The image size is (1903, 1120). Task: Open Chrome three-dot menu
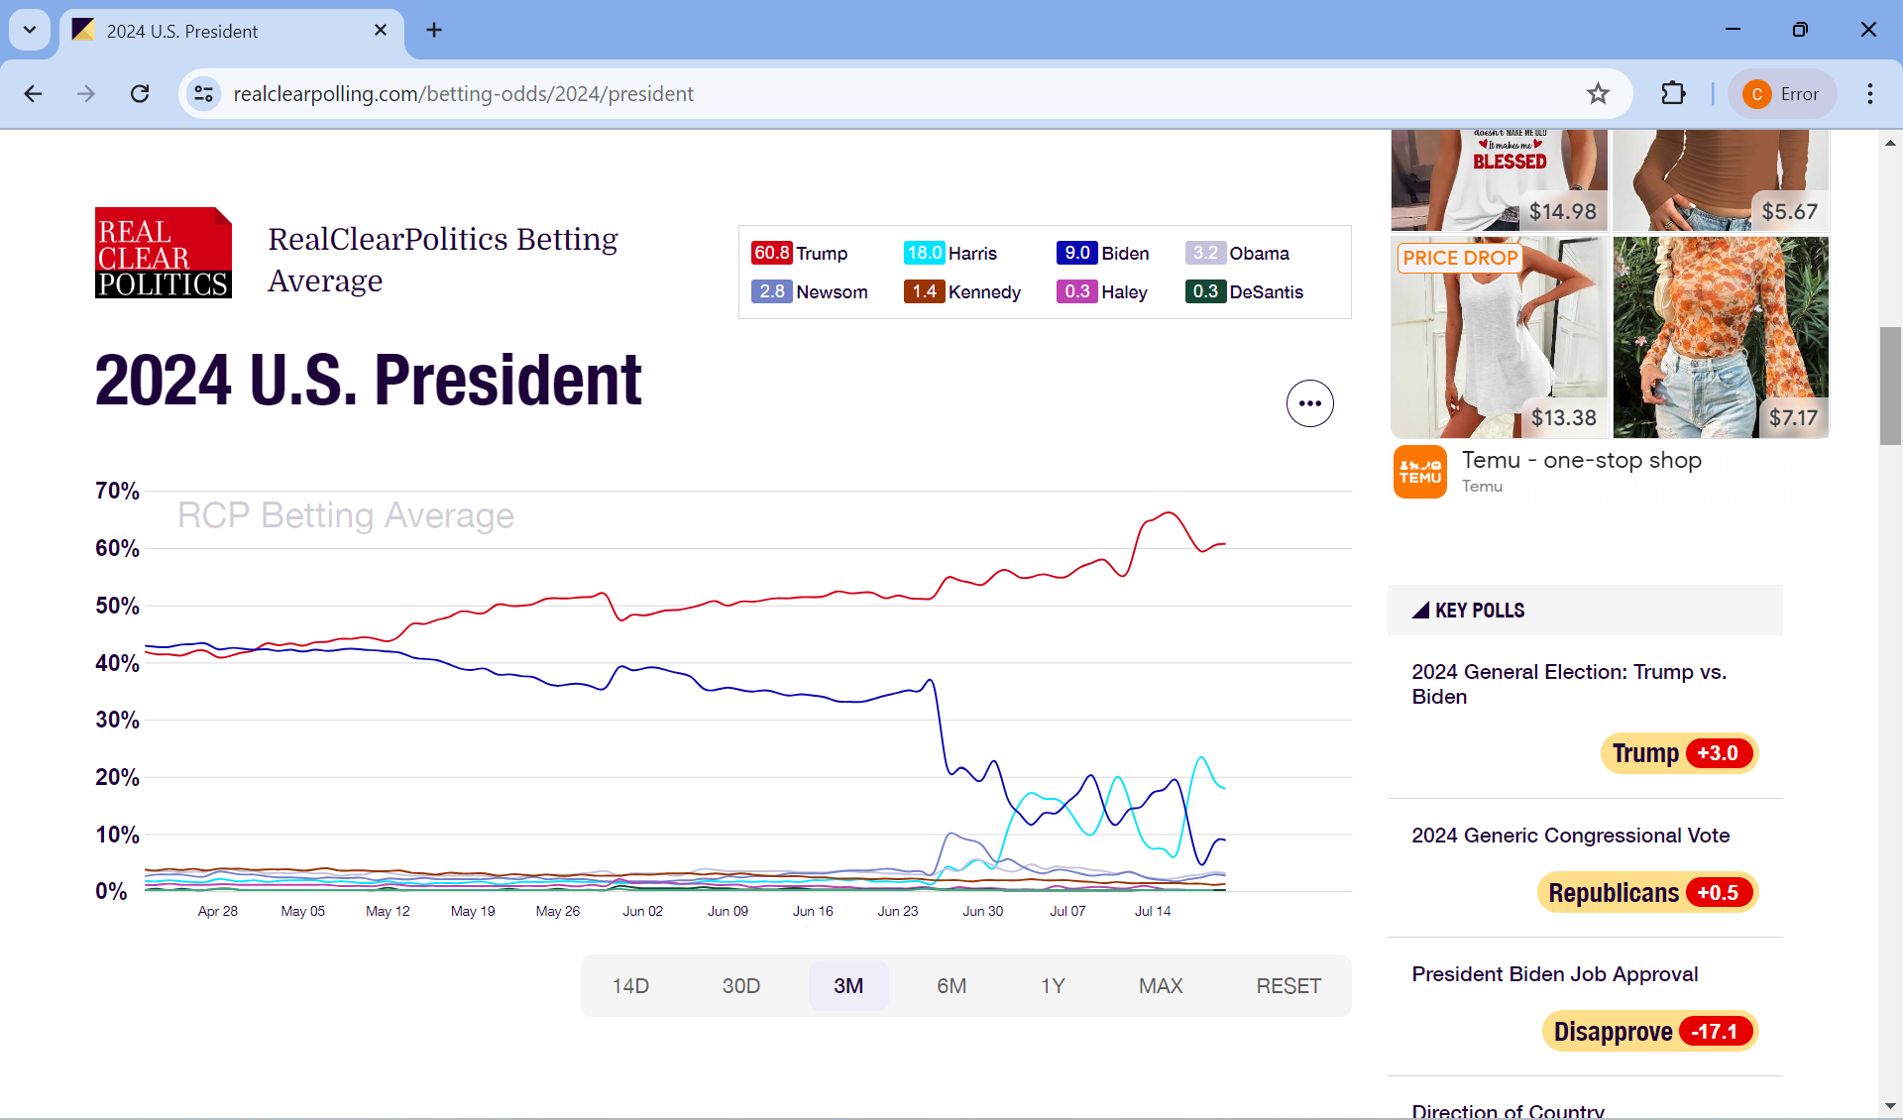click(1870, 94)
